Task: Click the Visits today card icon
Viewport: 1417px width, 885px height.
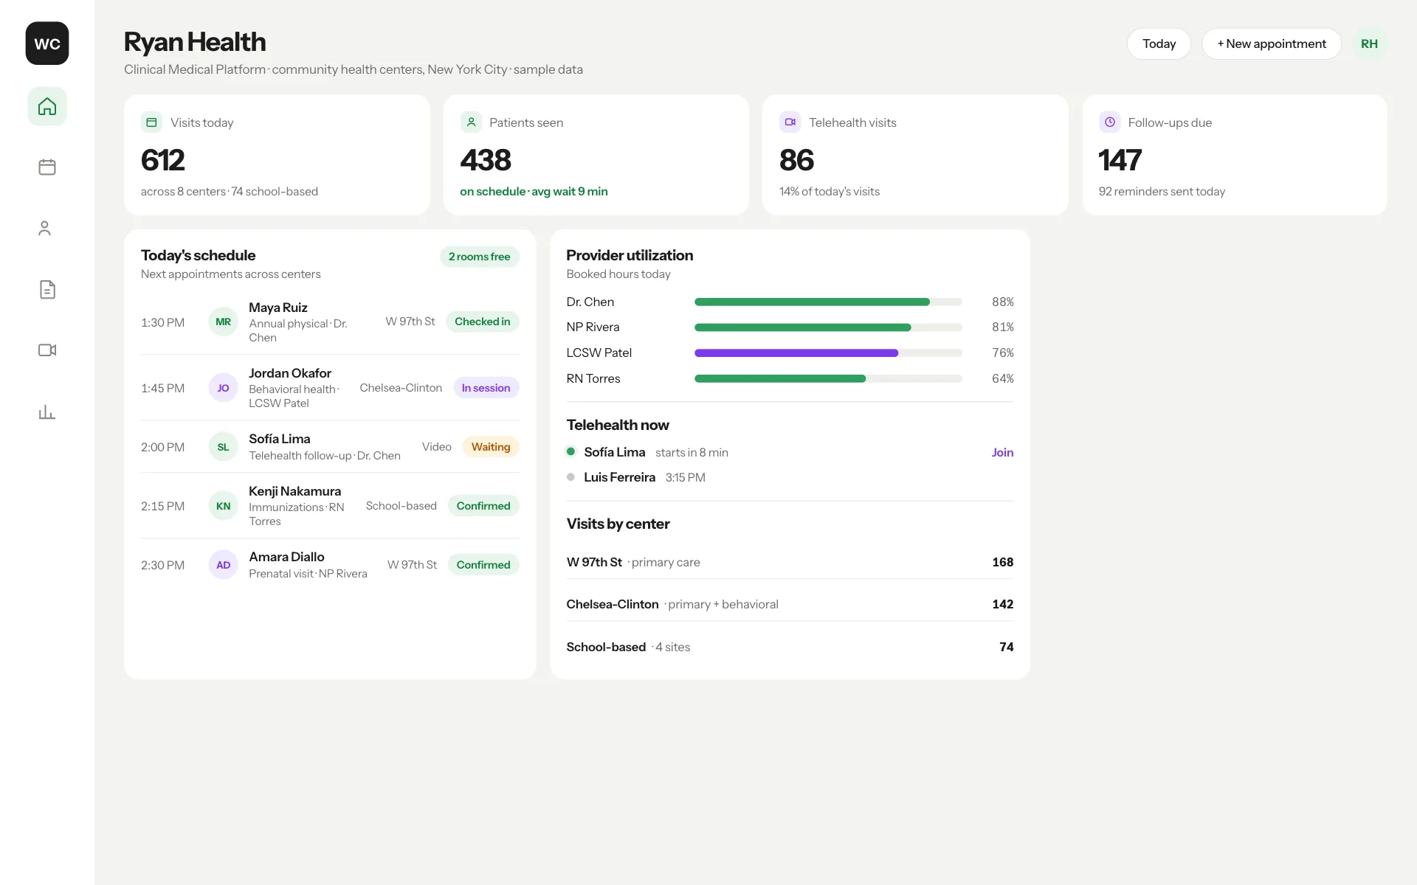Action: (x=151, y=122)
